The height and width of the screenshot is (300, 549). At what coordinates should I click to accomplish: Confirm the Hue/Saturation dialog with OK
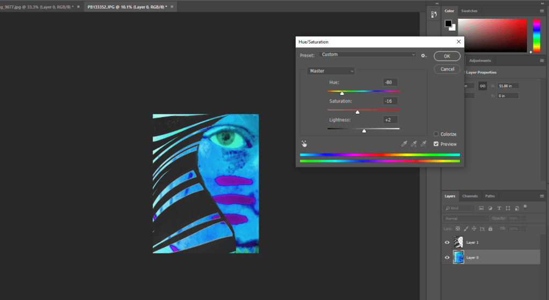coord(447,56)
